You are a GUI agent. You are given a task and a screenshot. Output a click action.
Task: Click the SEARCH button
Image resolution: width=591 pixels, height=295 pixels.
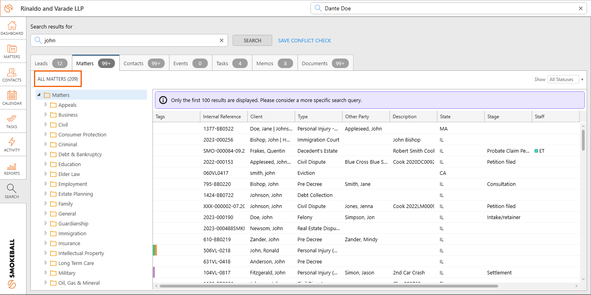click(x=252, y=40)
